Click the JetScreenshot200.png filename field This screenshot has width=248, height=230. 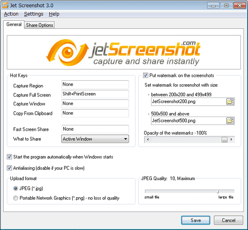(x=189, y=102)
